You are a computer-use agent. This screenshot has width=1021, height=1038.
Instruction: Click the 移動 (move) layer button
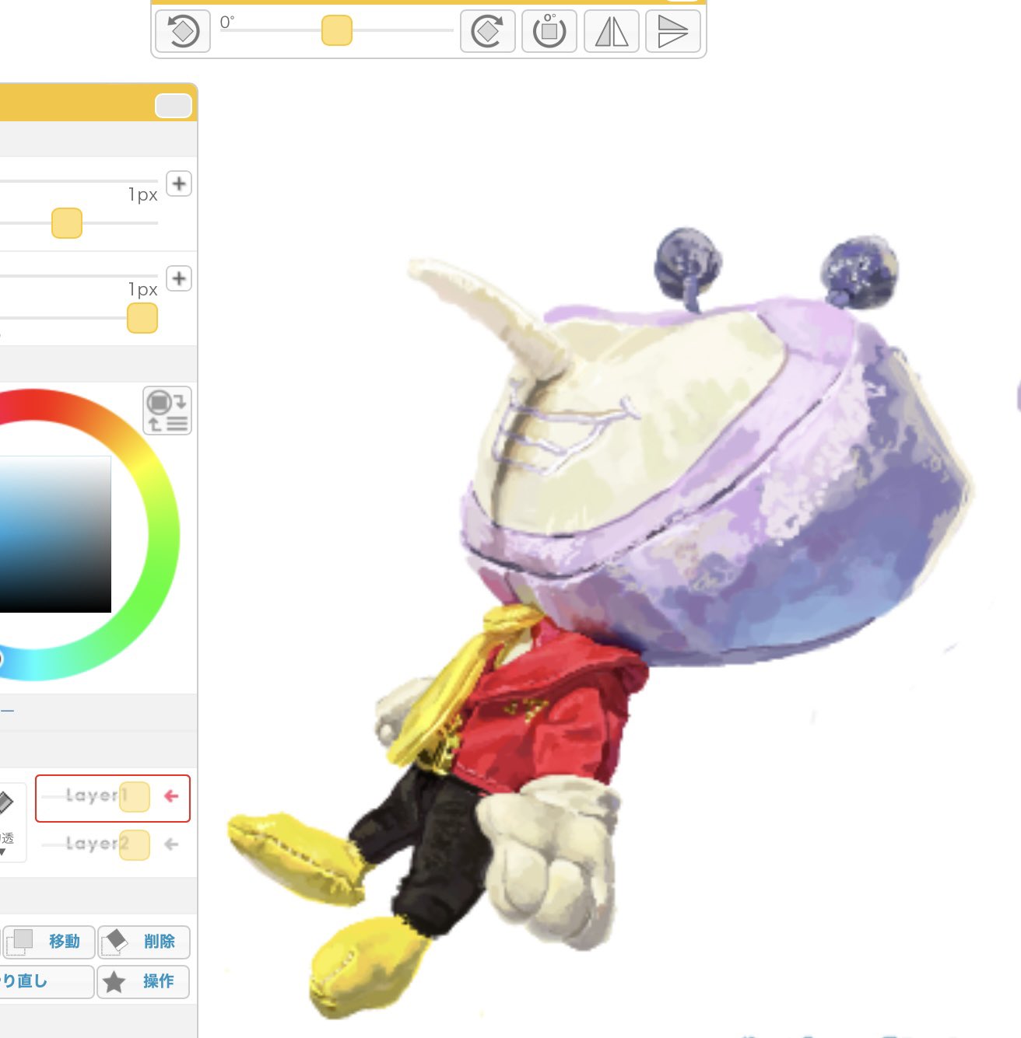click(48, 942)
